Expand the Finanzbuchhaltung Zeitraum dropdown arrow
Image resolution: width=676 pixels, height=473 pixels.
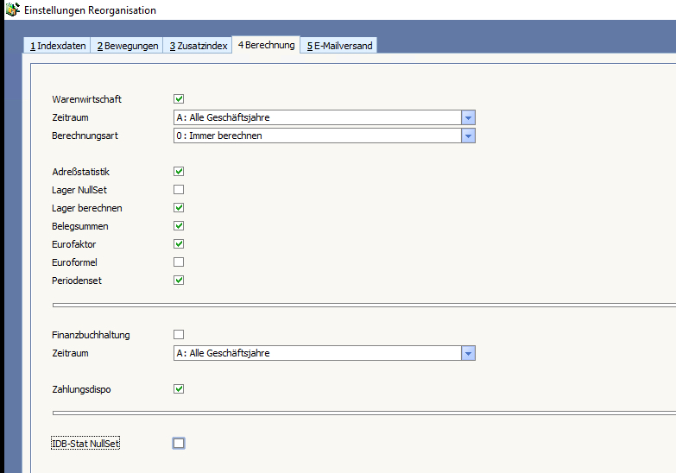pyautogui.click(x=468, y=353)
